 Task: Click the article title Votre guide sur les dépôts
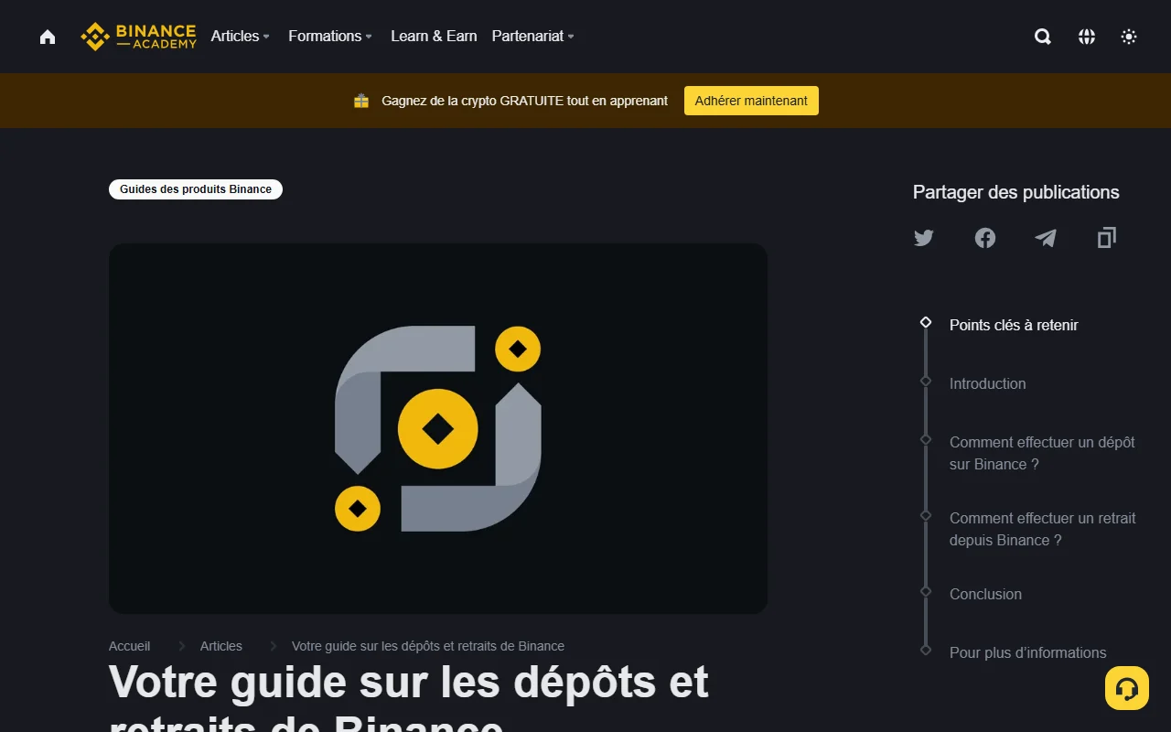tap(409, 697)
